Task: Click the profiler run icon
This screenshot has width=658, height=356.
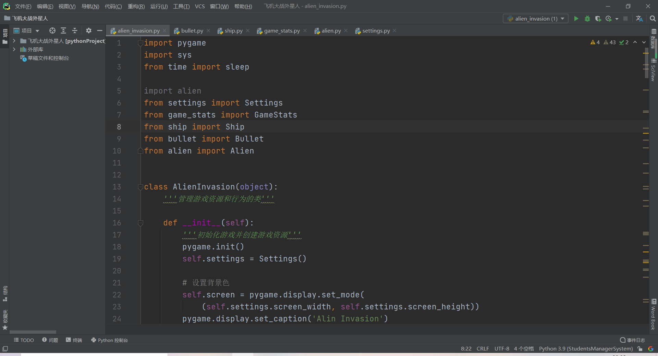Action: [x=609, y=19]
